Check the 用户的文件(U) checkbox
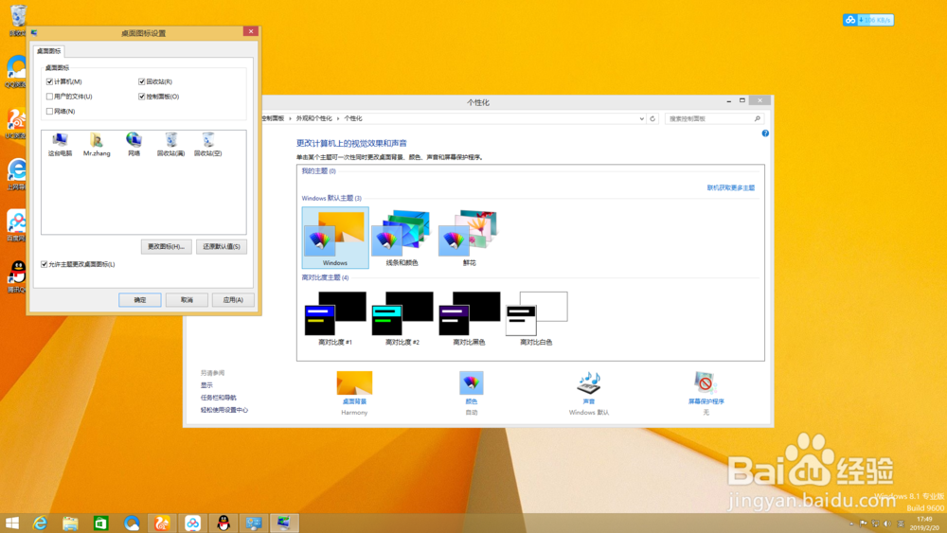This screenshot has width=947, height=533. 49,97
